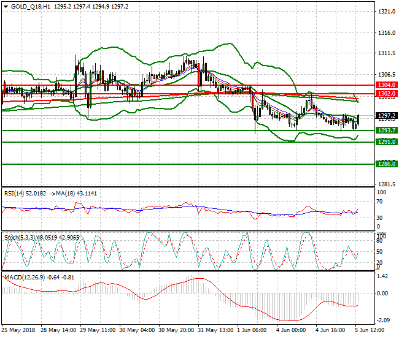Screen dimensions: 399x337
Task: Click the MACD scale value -2.09
Action: [x=382, y=320]
